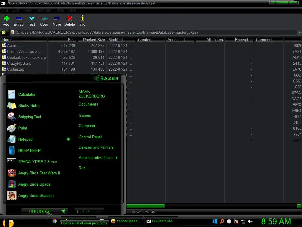Sort by the Attributes column header
The image size is (302, 227).
(x=210, y=40)
